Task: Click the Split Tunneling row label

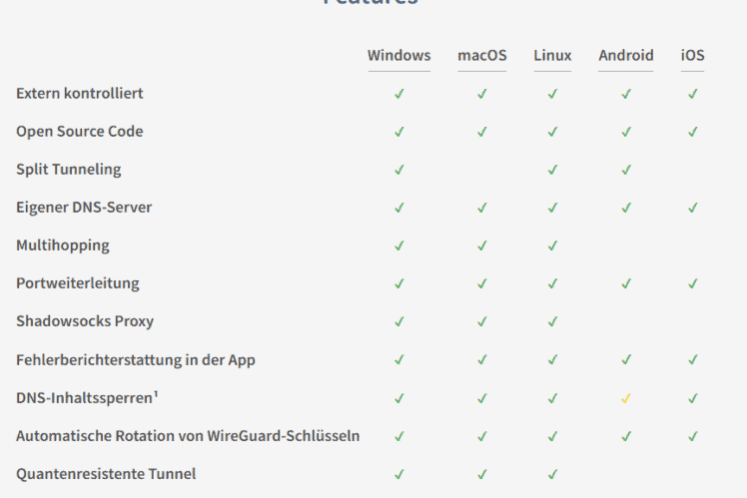Action: 69,170
